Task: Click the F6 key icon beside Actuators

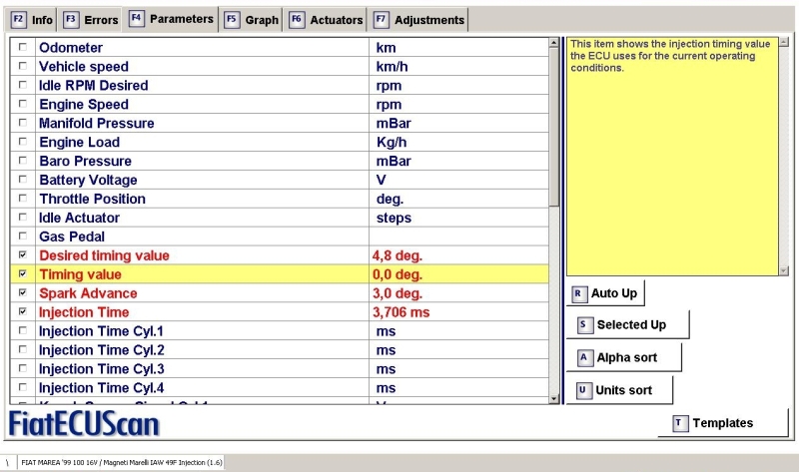Action: (297, 20)
